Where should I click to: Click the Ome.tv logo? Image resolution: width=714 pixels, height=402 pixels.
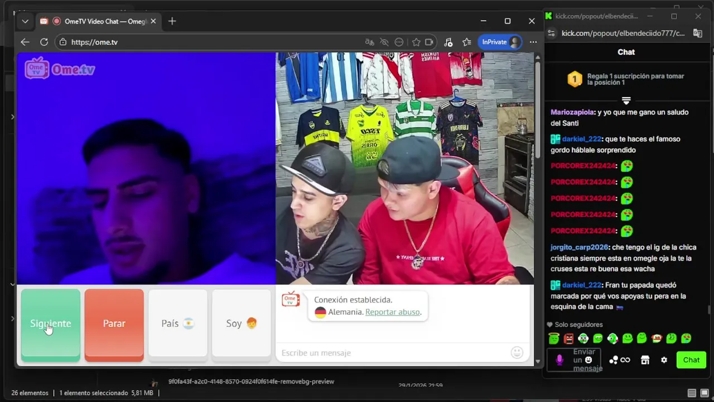(60, 69)
